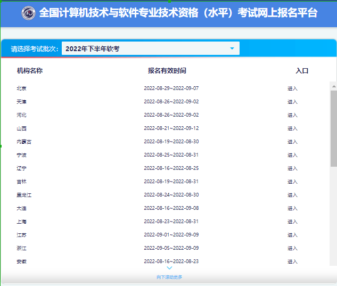Enter the 黑龙江 registration portal
The height and width of the screenshot is (286, 337).
[x=292, y=195]
